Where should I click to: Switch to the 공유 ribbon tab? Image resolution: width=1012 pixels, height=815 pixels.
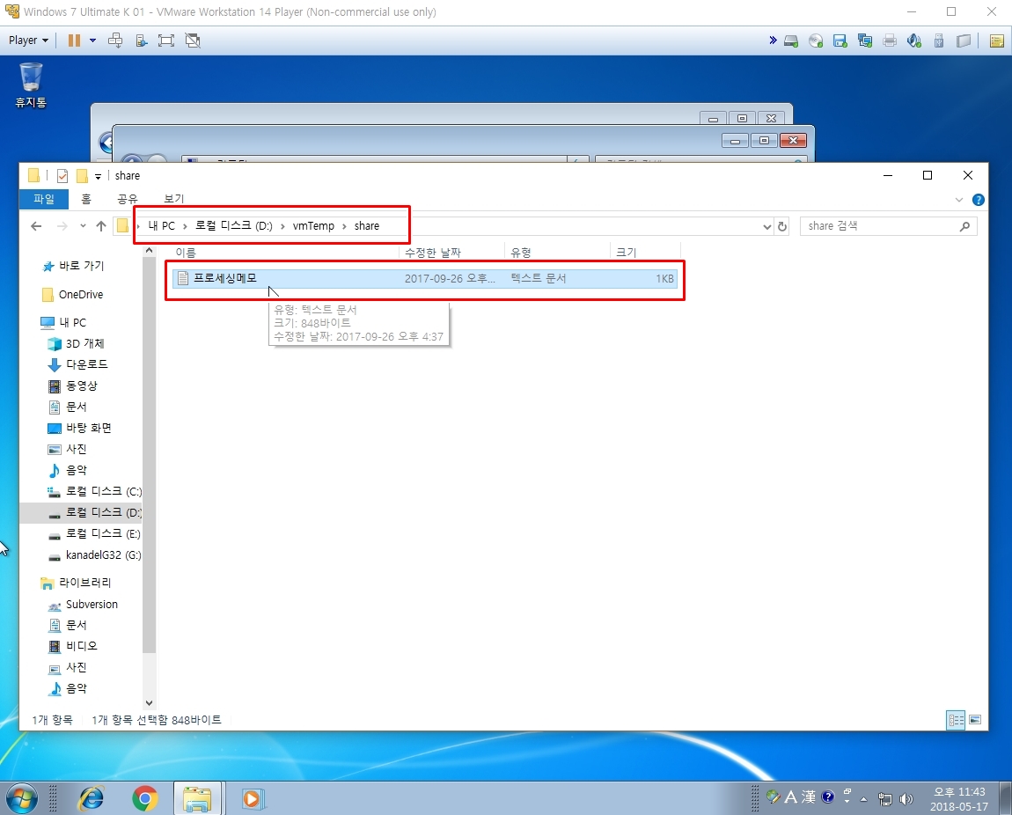(x=127, y=199)
